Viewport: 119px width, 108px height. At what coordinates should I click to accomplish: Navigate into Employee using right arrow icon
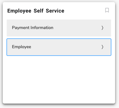(x=102, y=47)
